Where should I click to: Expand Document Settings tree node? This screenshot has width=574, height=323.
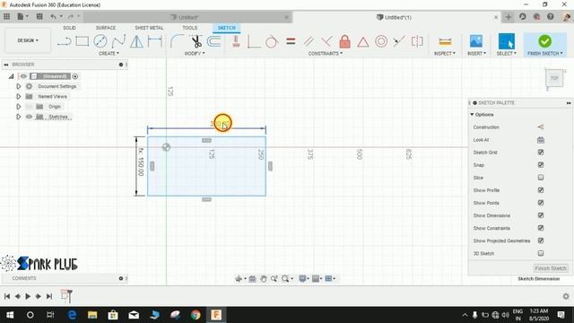[18, 86]
